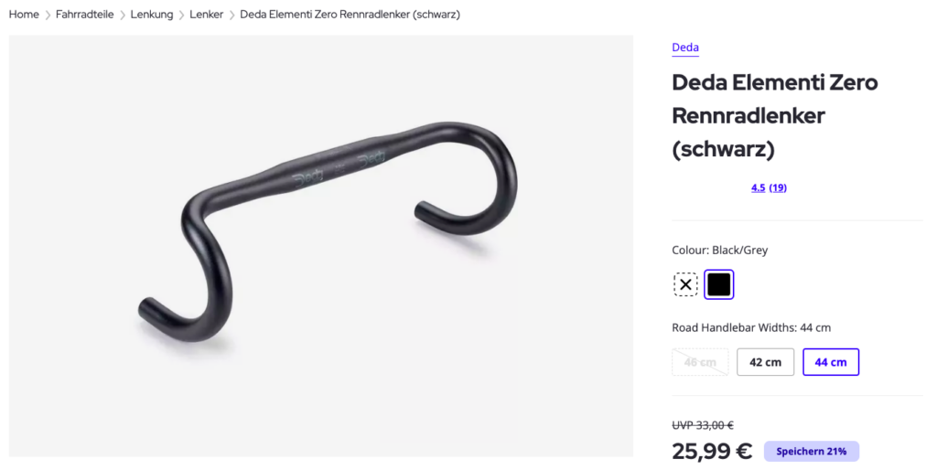Click the chevron separator after Lenkung breadcrumb
The image size is (937, 470).
(182, 15)
